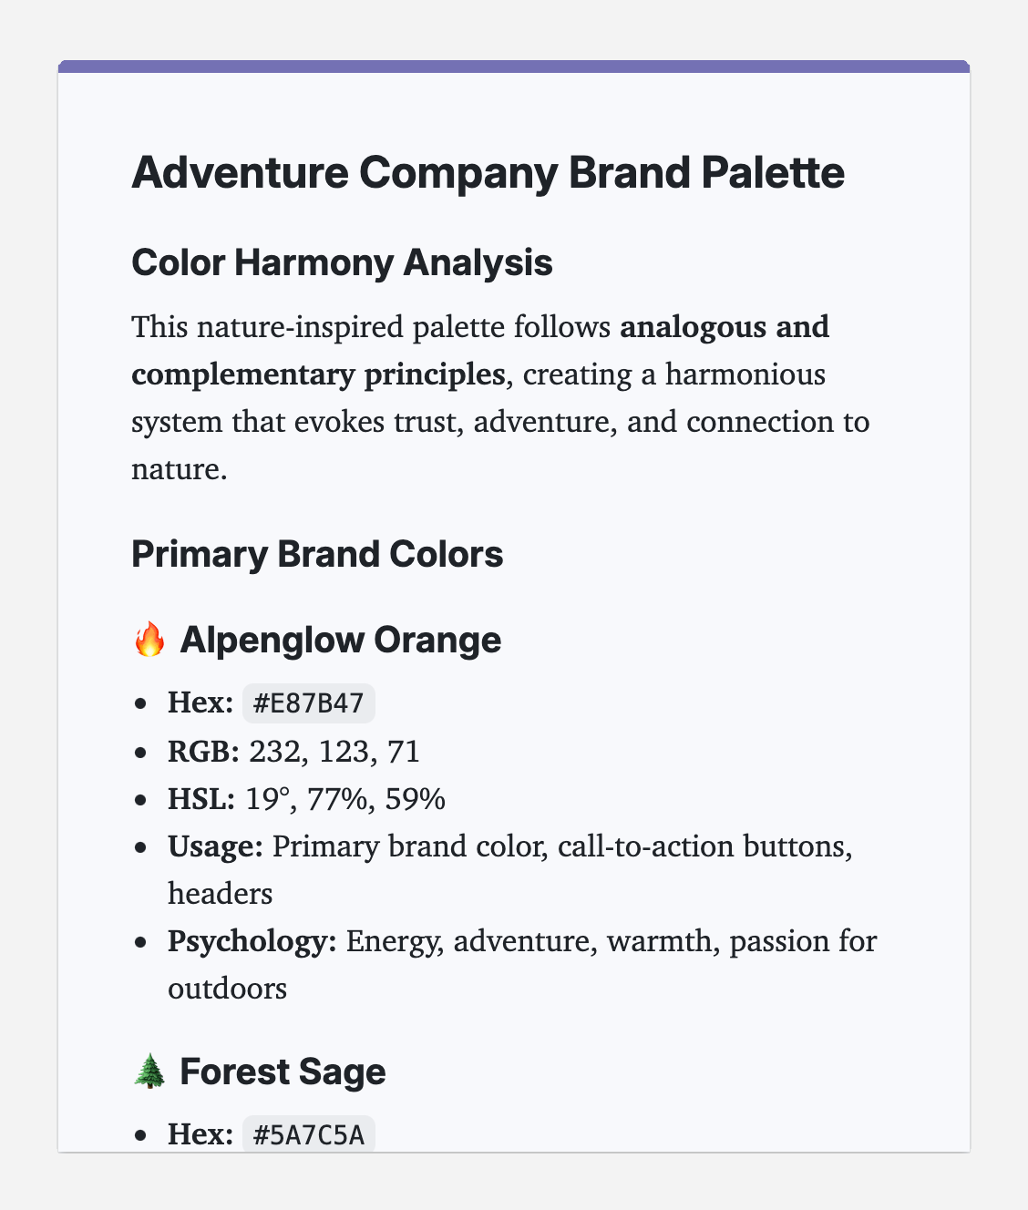This screenshot has height=1210, width=1028.
Task: Click the RGB value 232, 123, 71
Action: [x=334, y=752]
